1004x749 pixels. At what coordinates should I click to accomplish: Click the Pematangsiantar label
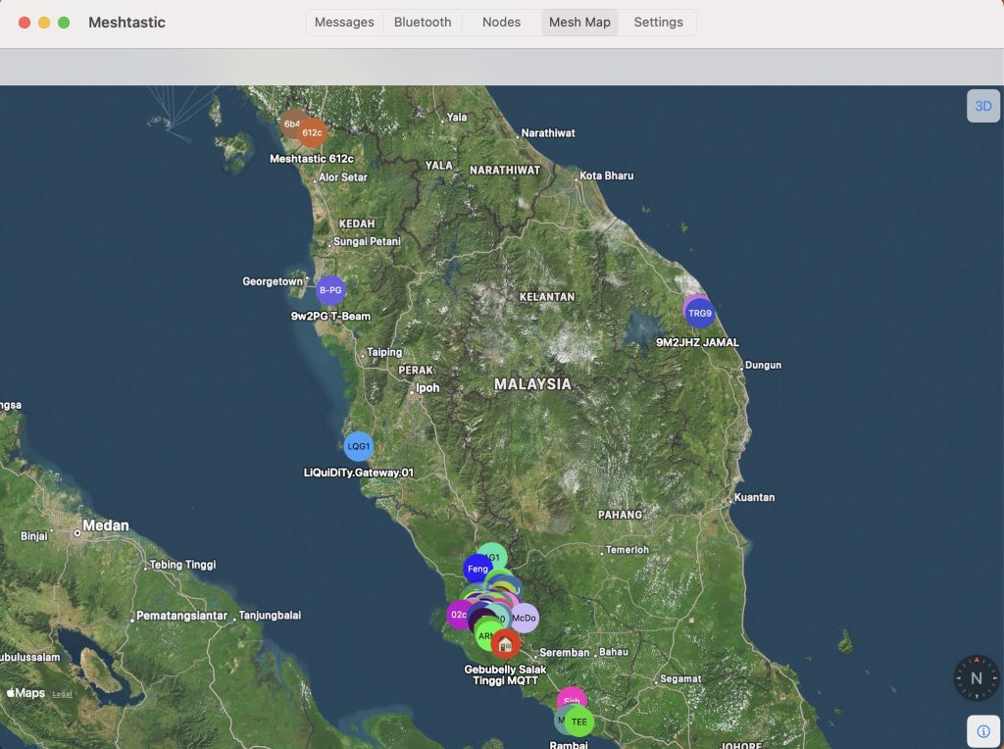(x=181, y=616)
